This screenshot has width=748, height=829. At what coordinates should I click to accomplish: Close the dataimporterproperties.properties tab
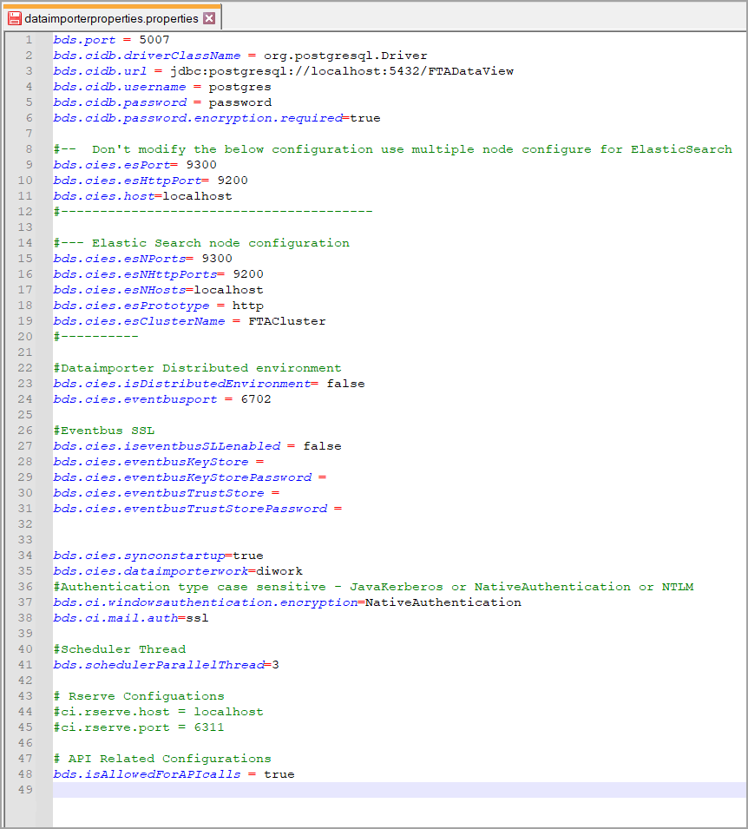[x=210, y=18]
